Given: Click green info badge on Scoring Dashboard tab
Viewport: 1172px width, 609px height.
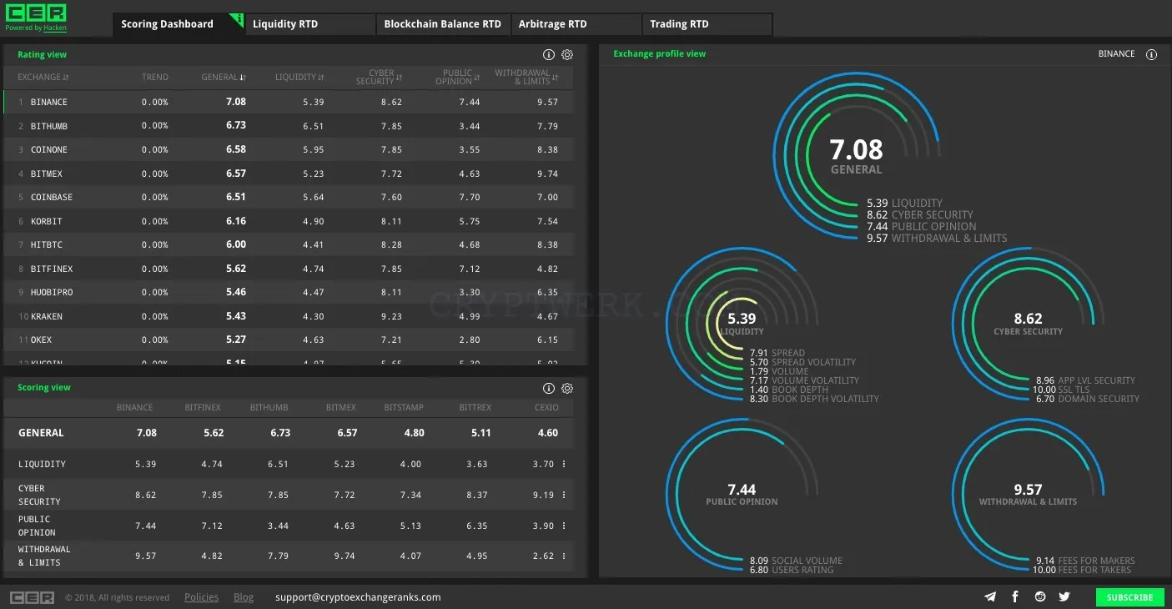Looking at the screenshot, I should (238, 18).
